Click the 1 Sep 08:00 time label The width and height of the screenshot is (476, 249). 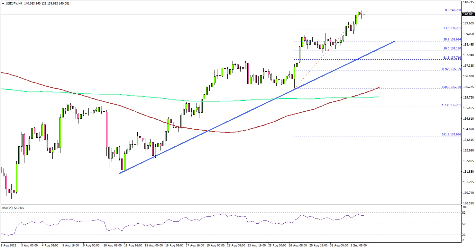[x=358, y=245]
